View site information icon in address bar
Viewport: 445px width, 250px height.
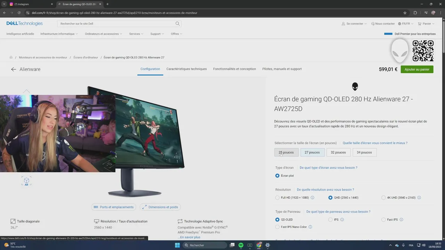click(x=28, y=13)
